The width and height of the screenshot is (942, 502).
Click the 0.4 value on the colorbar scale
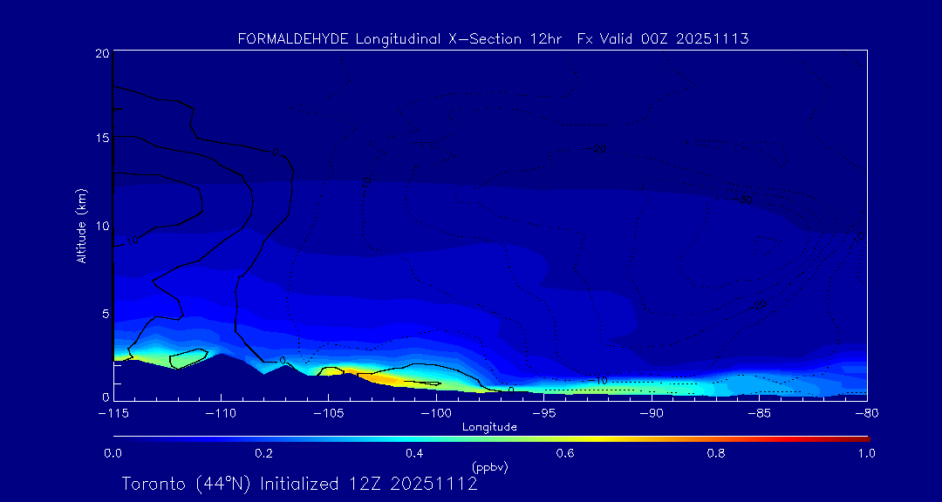click(x=414, y=453)
